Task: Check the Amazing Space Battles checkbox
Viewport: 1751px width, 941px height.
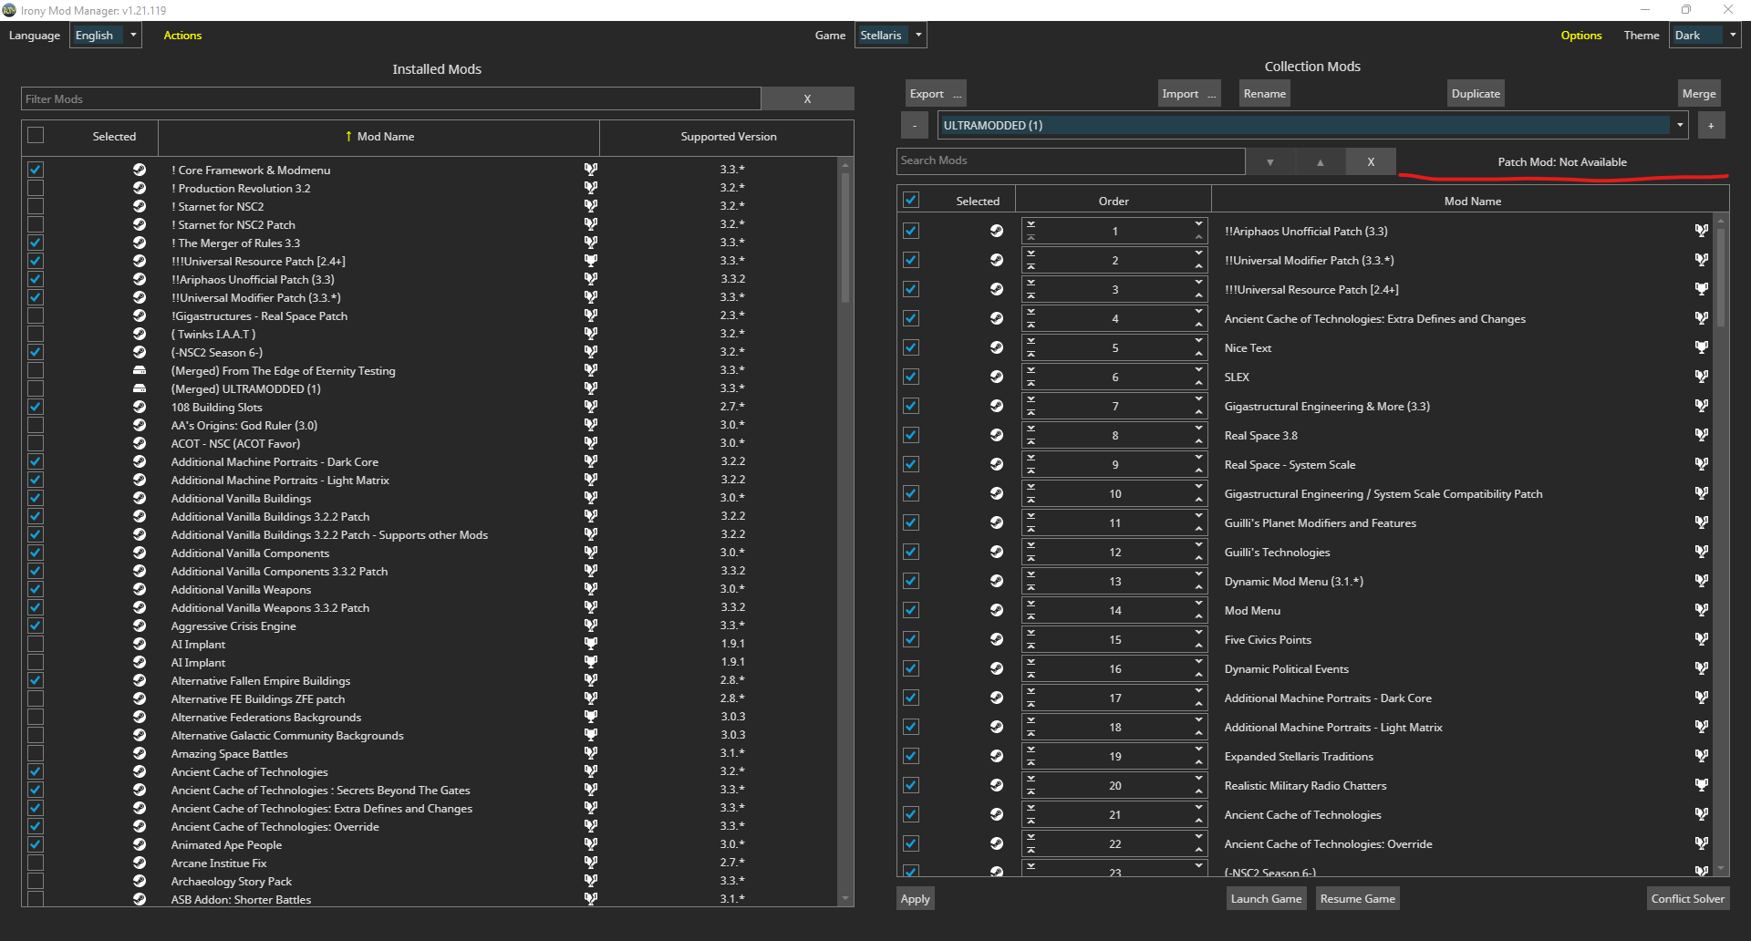Action: coord(36,753)
